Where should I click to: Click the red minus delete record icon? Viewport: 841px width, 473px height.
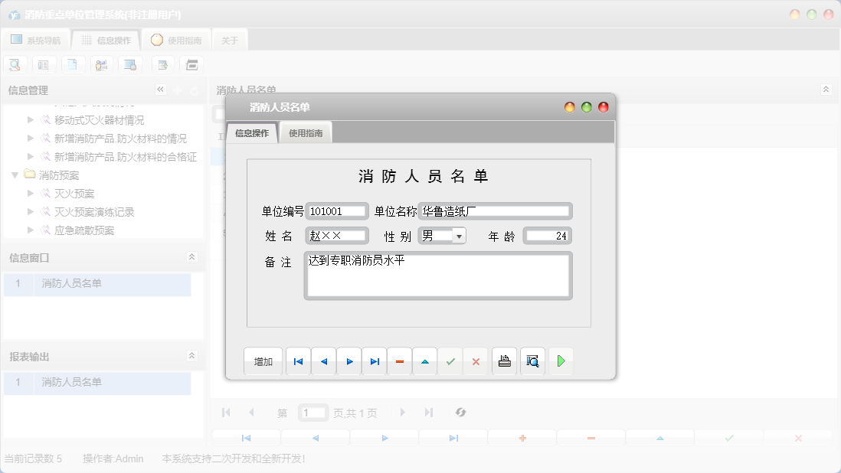tap(400, 361)
